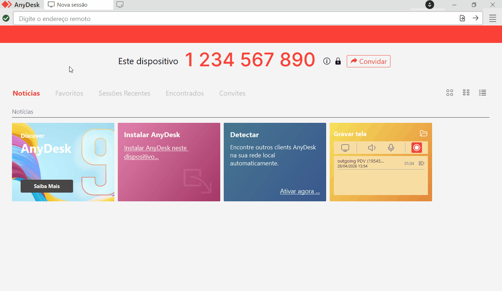Image resolution: width=502 pixels, height=291 pixels.
Task: Click the Ativar agora link
Action: (x=300, y=191)
